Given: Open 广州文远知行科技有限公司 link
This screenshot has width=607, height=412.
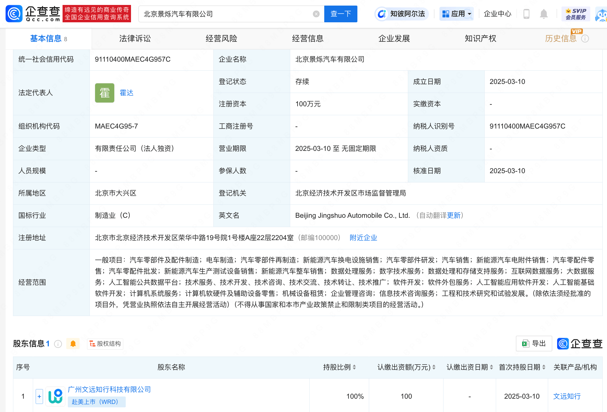Looking at the screenshot, I should [x=109, y=389].
